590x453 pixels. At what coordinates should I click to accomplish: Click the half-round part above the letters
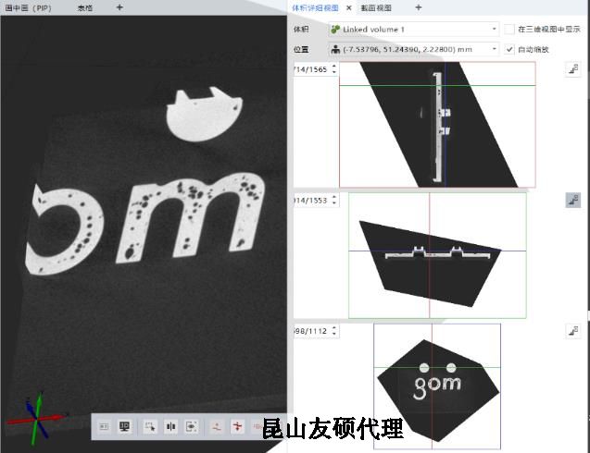[x=205, y=115]
